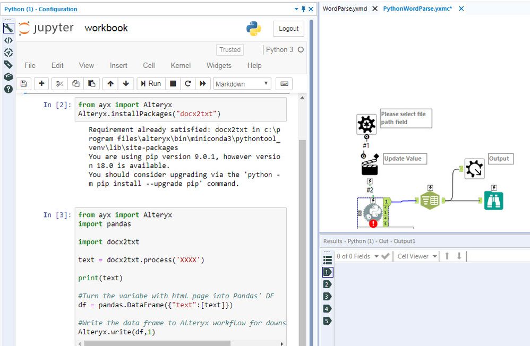Image resolution: width=530 pixels, height=346 pixels.
Task: Open the Help menu
Action: (x=254, y=65)
